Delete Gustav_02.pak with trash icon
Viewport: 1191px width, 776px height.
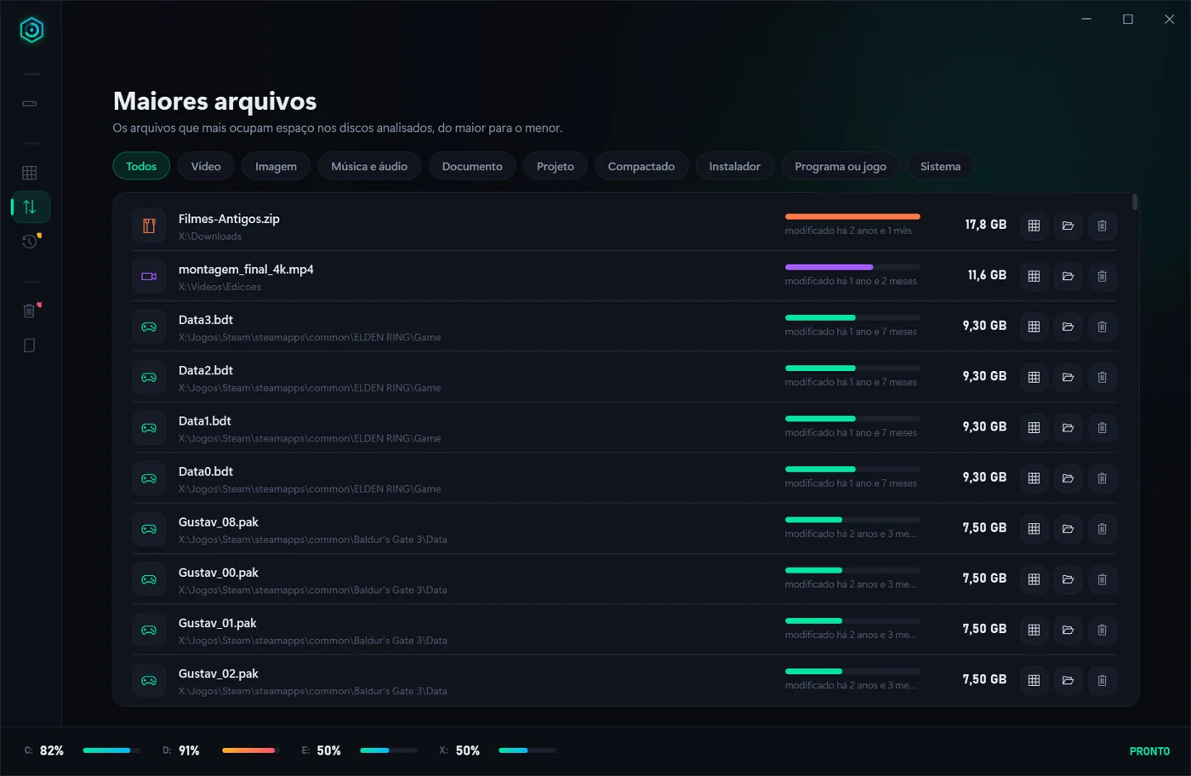coord(1102,680)
